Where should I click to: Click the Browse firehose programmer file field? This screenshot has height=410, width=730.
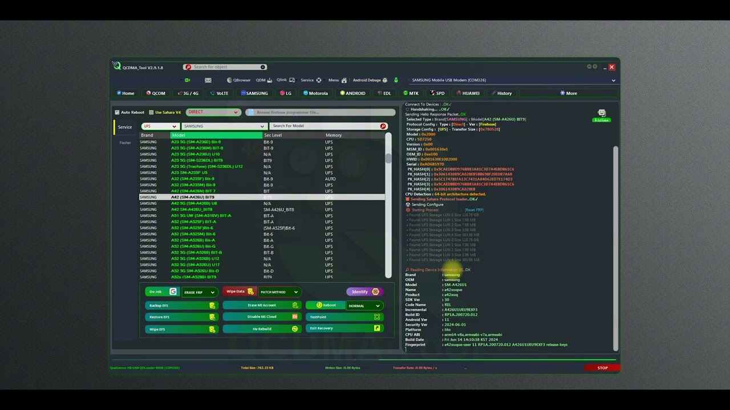(321, 112)
